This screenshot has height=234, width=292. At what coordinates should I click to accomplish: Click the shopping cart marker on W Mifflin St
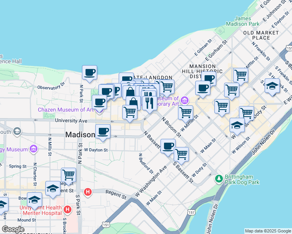tap(185, 113)
